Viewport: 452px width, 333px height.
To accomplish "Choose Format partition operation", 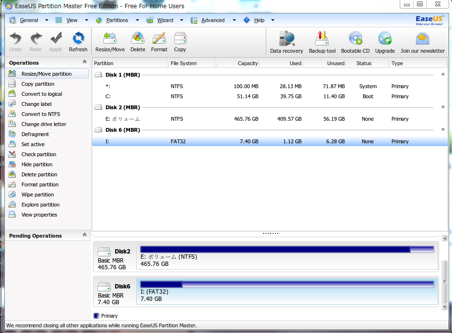I will pos(40,184).
